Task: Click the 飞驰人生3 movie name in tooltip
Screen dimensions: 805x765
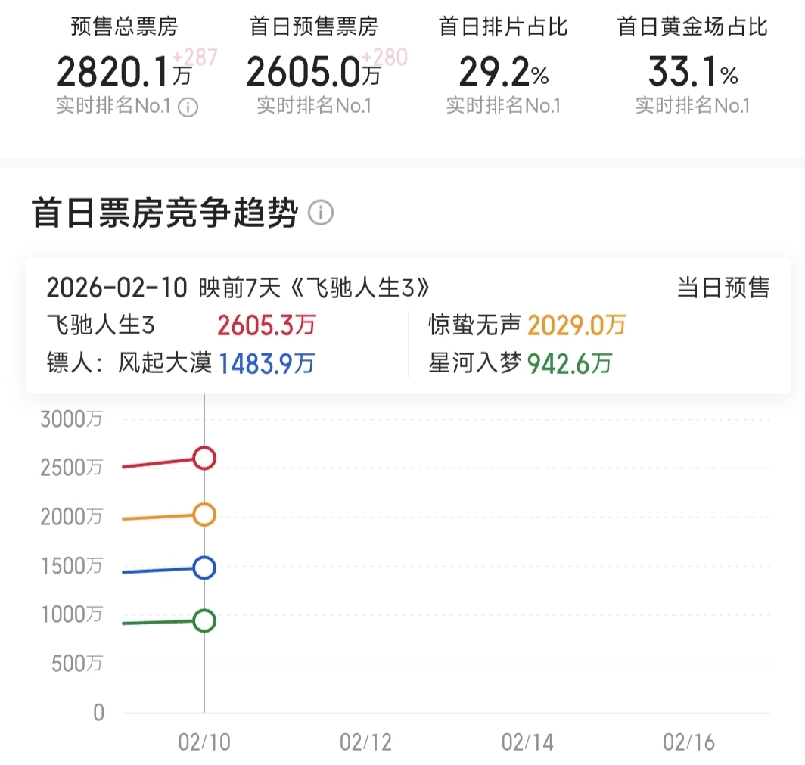Action: tap(101, 325)
